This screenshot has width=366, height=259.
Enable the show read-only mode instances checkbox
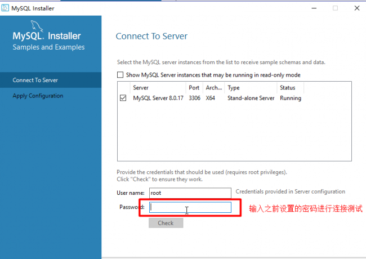(120, 75)
